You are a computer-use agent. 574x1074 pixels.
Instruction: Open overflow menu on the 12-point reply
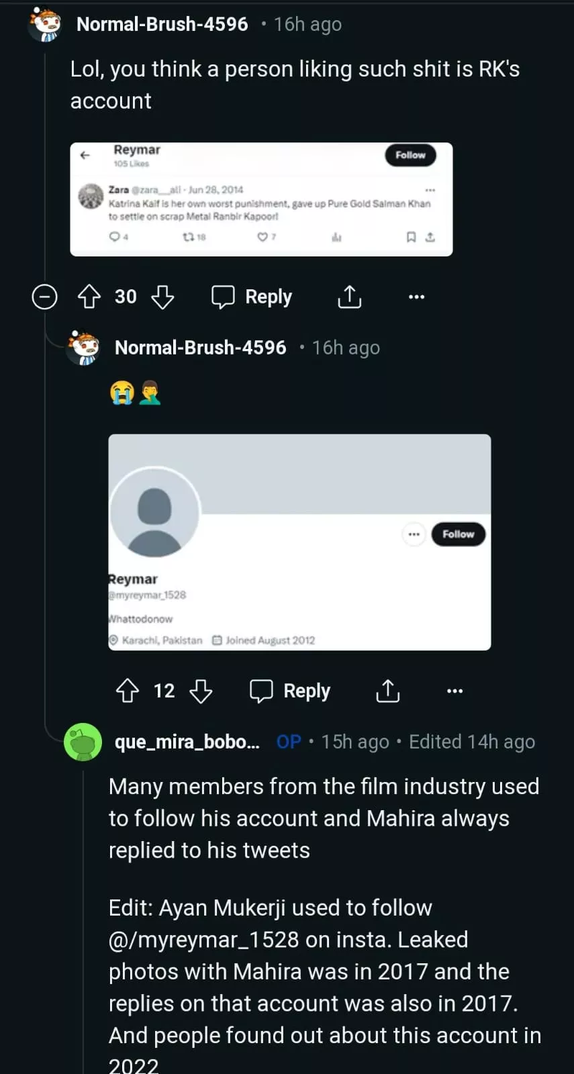(455, 691)
